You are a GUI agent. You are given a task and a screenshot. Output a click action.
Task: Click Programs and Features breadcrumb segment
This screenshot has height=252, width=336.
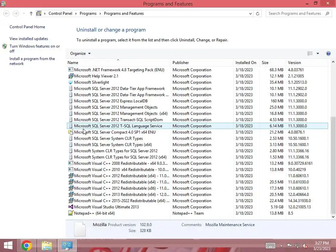tap(124, 13)
